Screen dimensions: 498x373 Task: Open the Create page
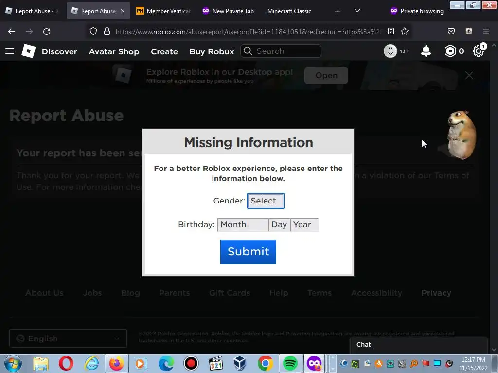pyautogui.click(x=164, y=51)
